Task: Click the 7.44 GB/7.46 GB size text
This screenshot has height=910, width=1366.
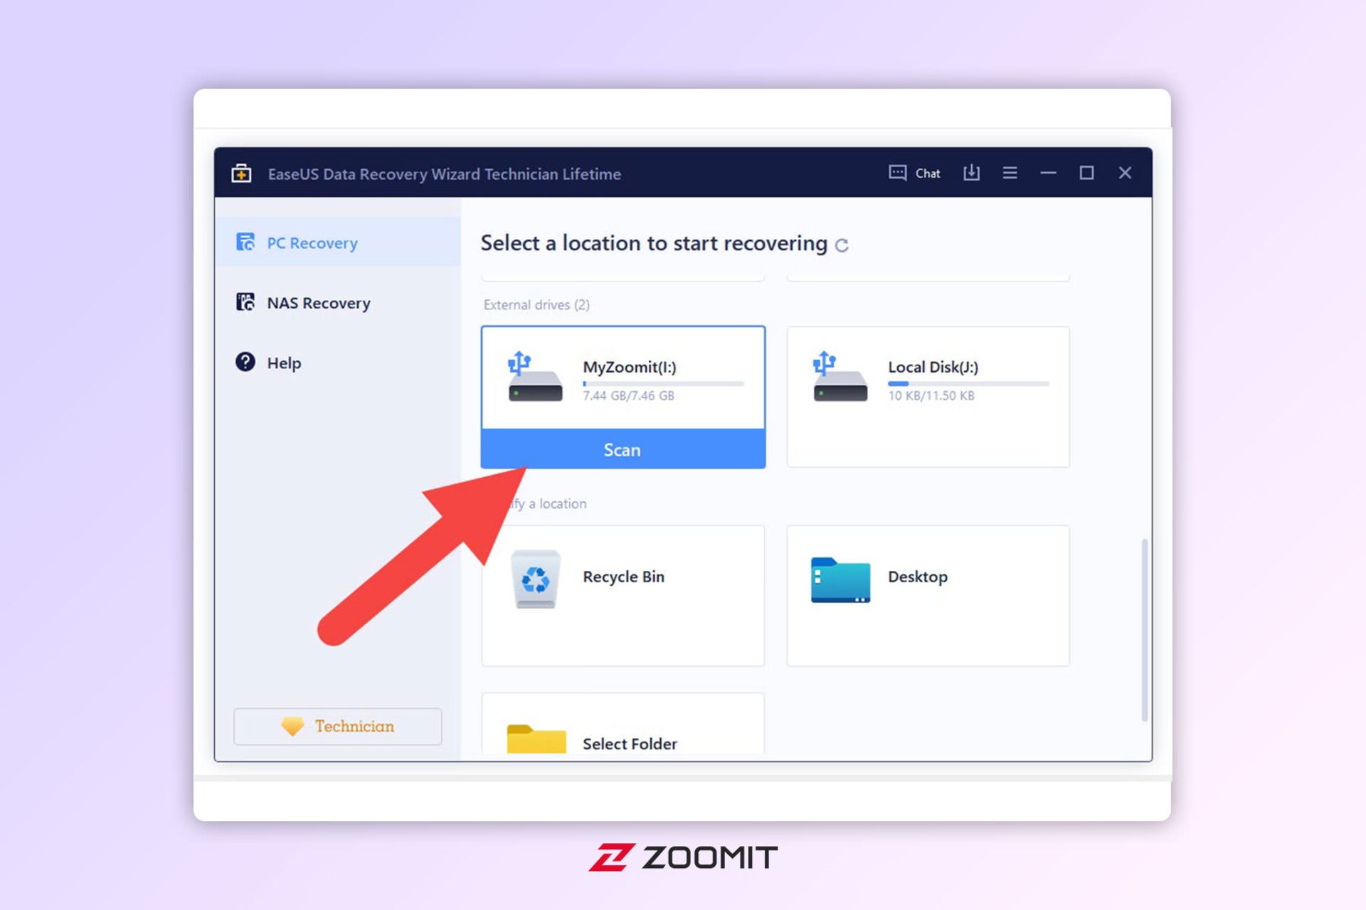Action: click(628, 395)
